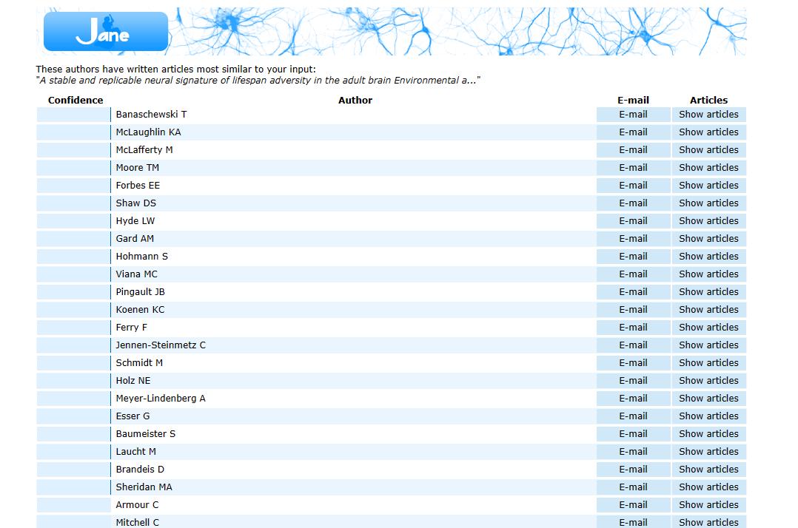
Task: Show articles for Mitchell C
Action: click(708, 521)
